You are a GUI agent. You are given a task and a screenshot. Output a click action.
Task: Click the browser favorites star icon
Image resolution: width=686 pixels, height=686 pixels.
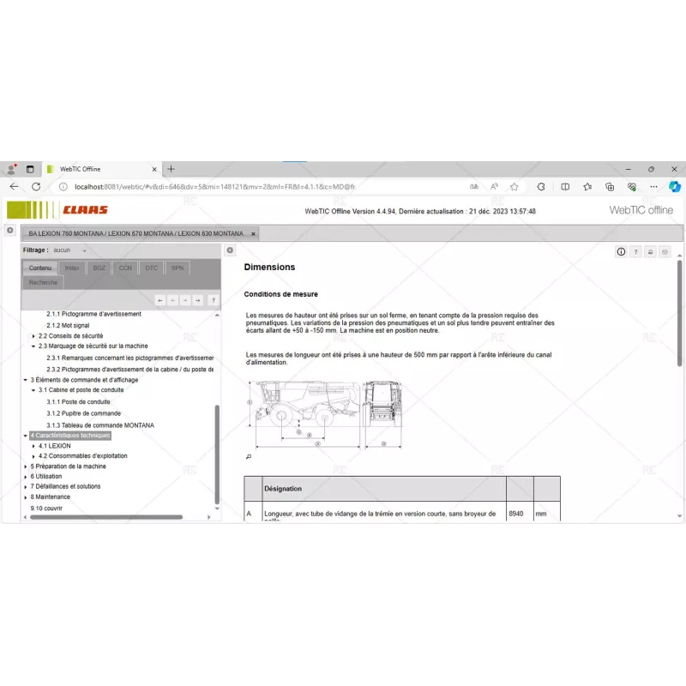click(x=513, y=186)
